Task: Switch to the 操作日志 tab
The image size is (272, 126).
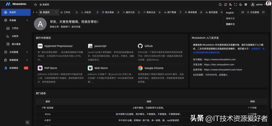Action: point(131,12)
